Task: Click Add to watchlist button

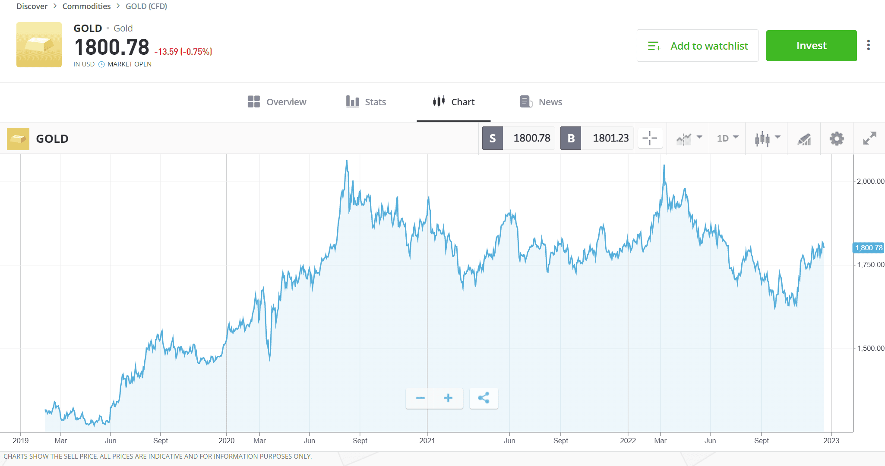Action: (x=697, y=46)
